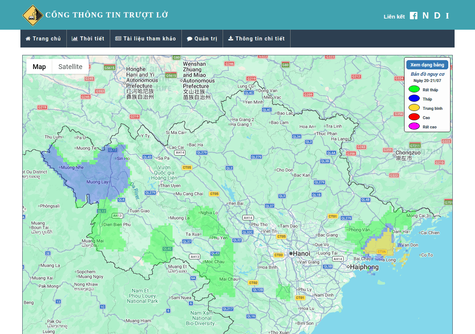The width and height of the screenshot is (475, 334).
Task: Click the Hanoi city marker on map
Action: pyautogui.click(x=291, y=253)
